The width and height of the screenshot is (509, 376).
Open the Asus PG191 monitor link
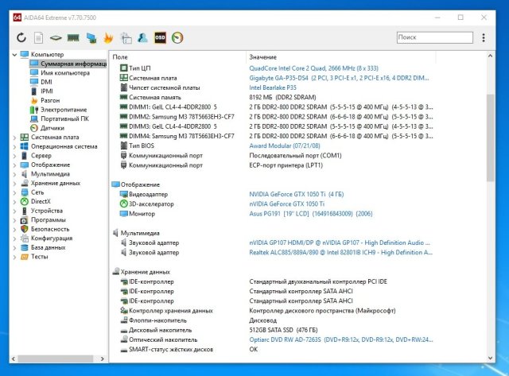click(311, 214)
